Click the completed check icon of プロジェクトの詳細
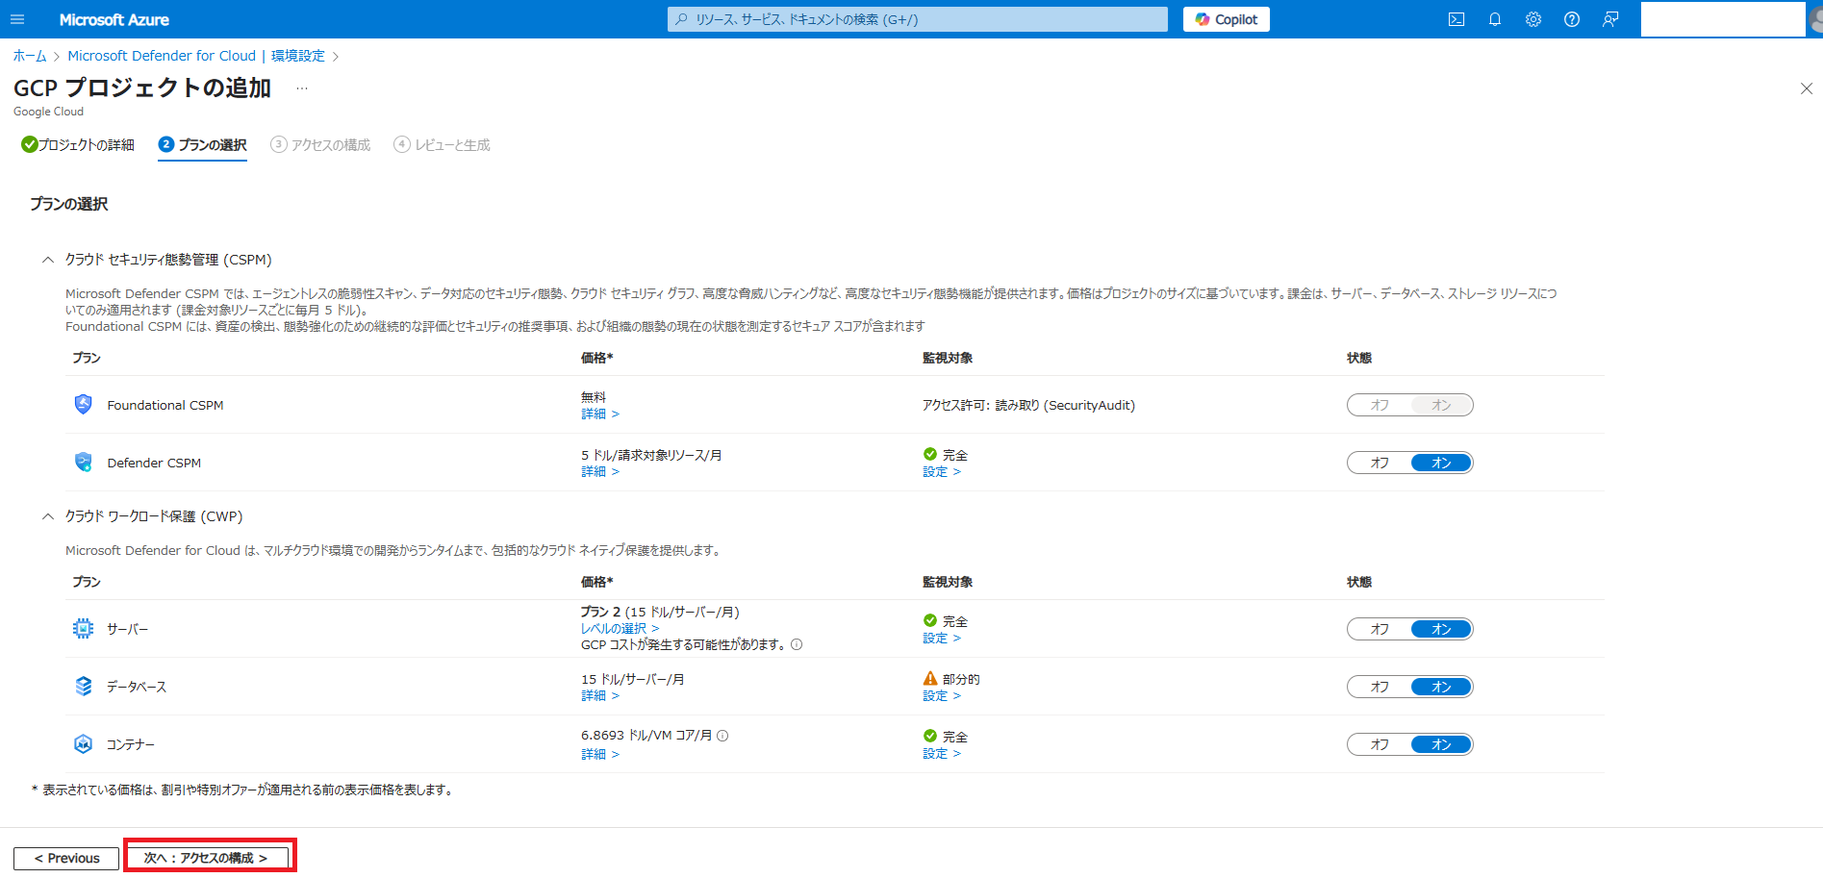Viewport: 1823px width, 878px height. pyautogui.click(x=30, y=144)
